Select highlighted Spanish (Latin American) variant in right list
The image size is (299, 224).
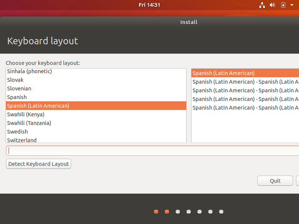click(223, 73)
